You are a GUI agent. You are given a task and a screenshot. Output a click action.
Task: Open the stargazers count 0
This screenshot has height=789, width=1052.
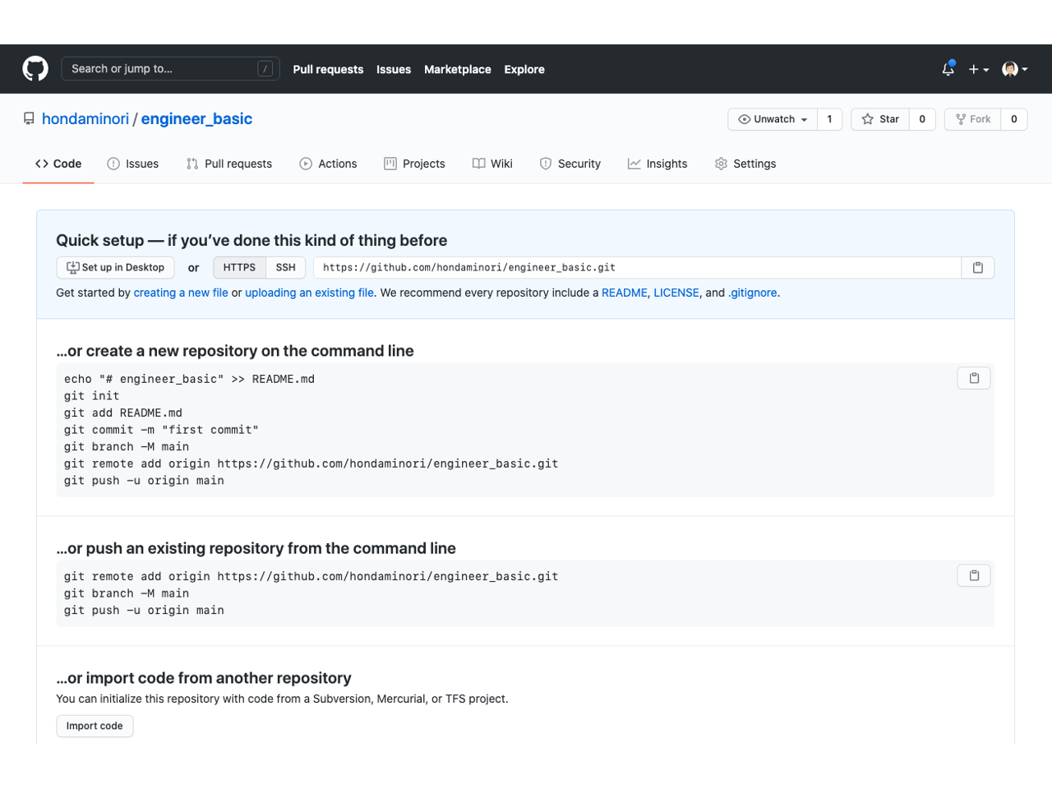tap(922, 119)
